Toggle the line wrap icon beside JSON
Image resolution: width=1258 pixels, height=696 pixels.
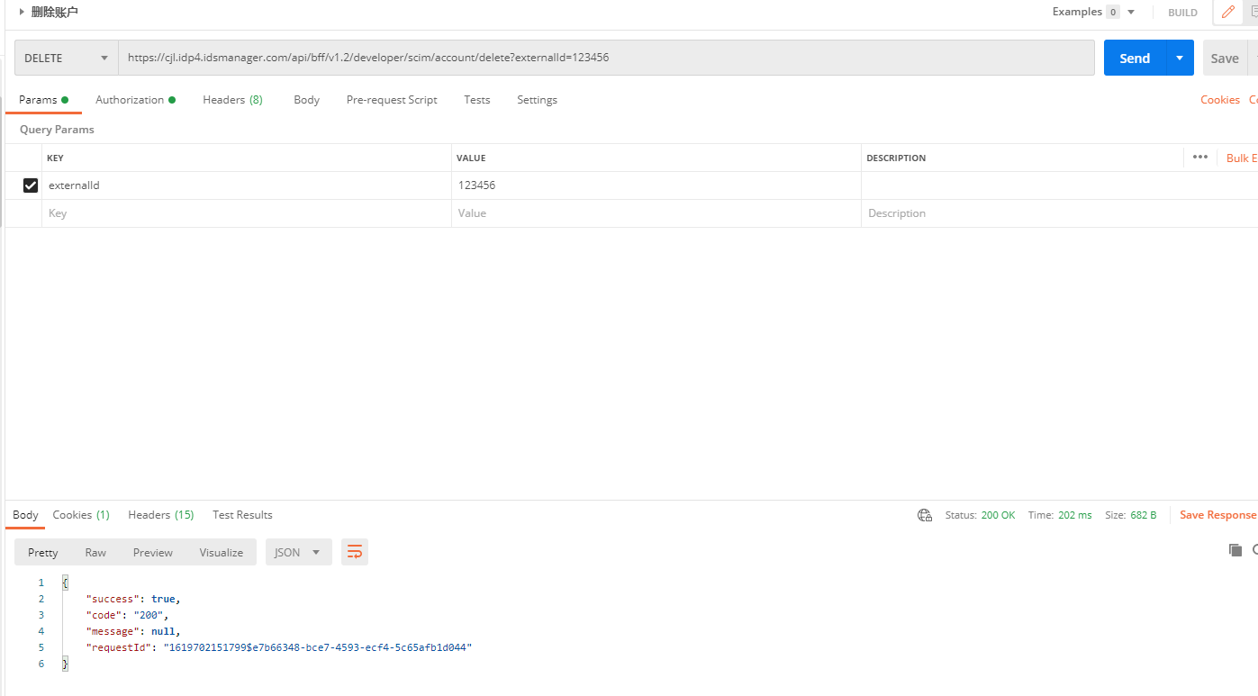[x=355, y=552]
